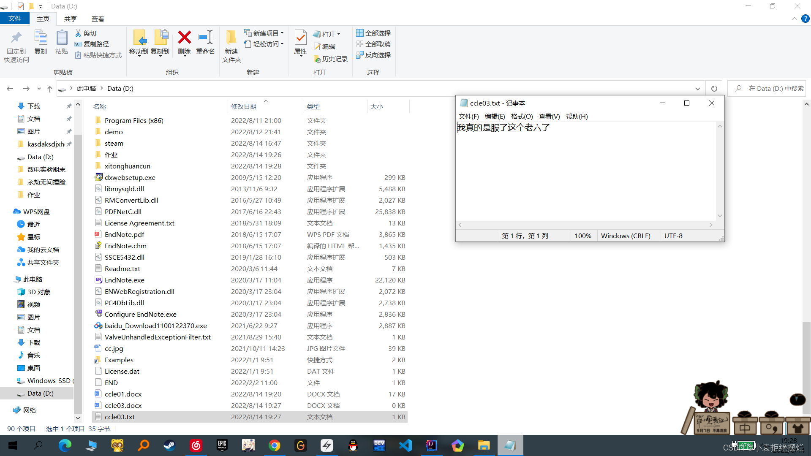Image resolution: width=811 pixels, height=456 pixels.
Task: Open Steam from the taskbar
Action: 170,445
